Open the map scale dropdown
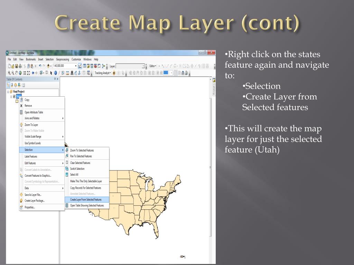Screen dimensions: 354x265 click(76, 66)
